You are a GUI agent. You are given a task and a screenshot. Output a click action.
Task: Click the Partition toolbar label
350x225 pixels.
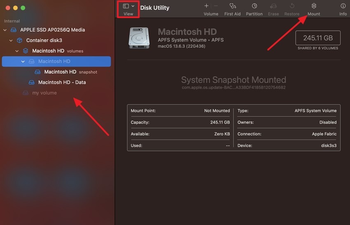(x=254, y=14)
